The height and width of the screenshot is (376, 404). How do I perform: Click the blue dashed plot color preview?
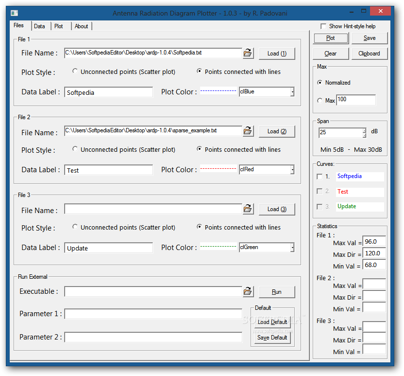click(218, 90)
